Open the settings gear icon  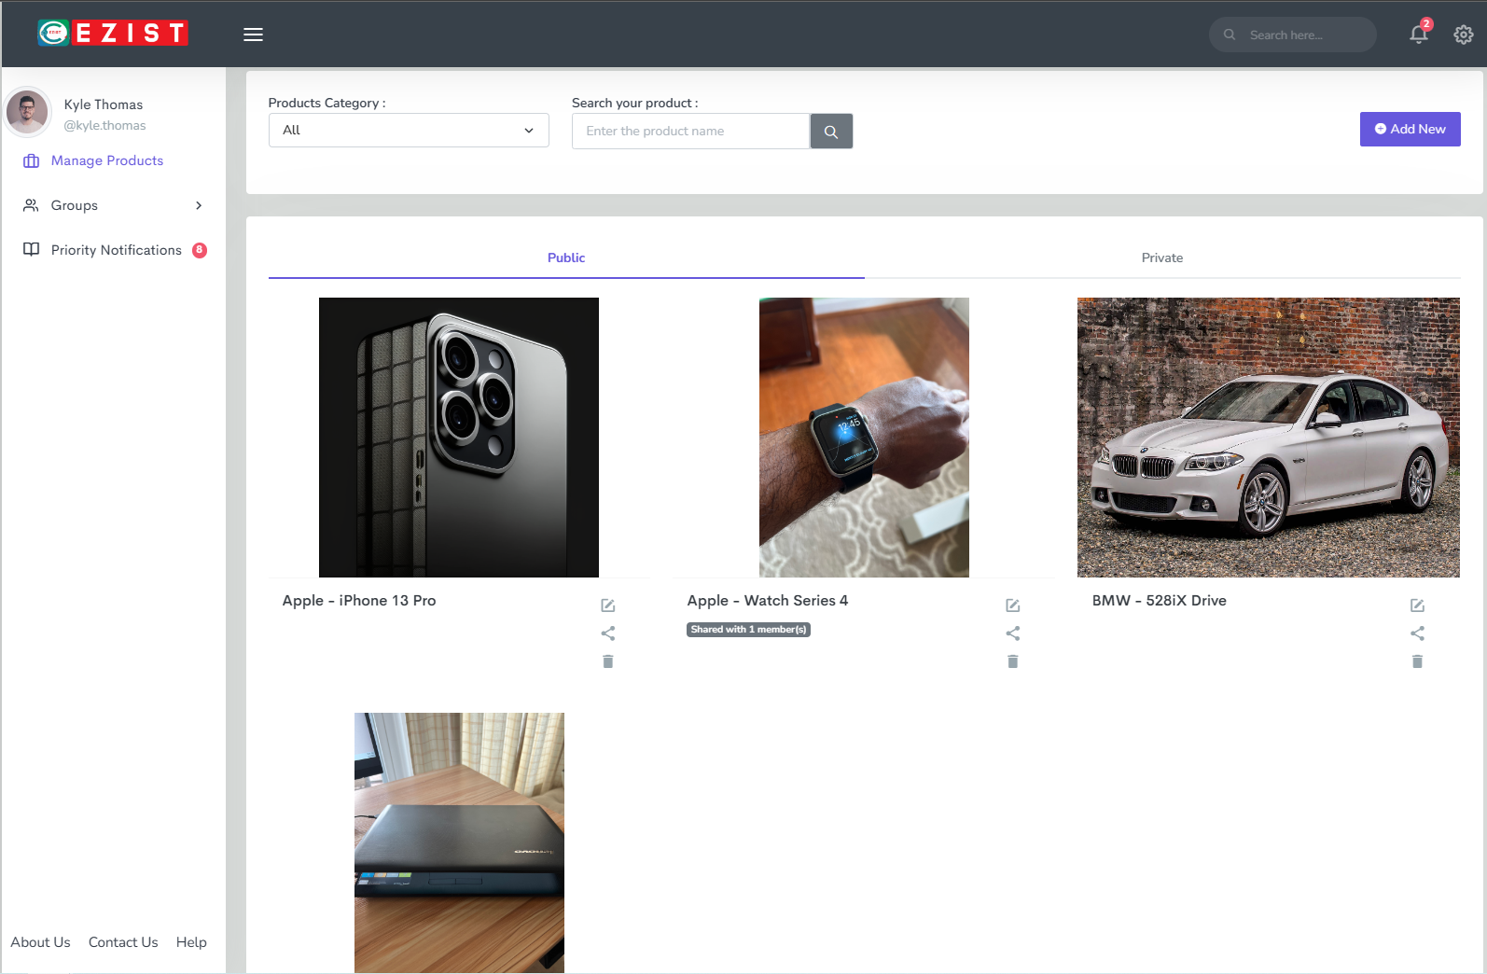(1464, 35)
